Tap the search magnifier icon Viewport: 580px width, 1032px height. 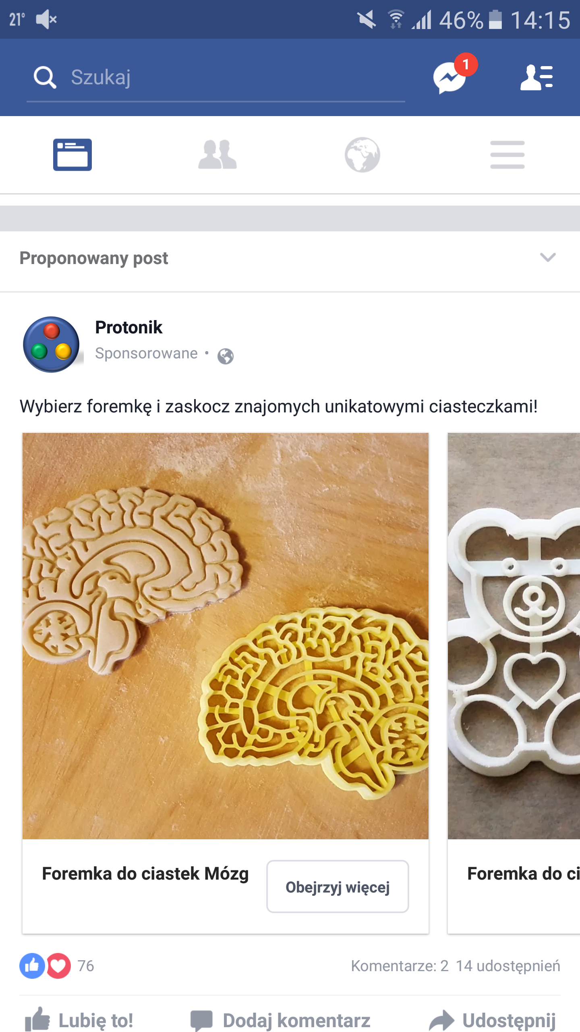(45, 77)
